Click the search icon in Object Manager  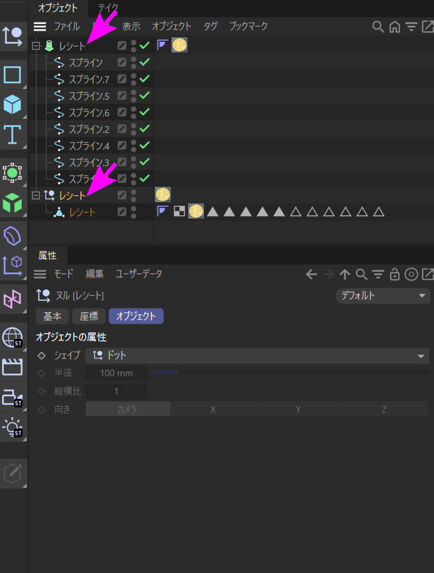378,27
